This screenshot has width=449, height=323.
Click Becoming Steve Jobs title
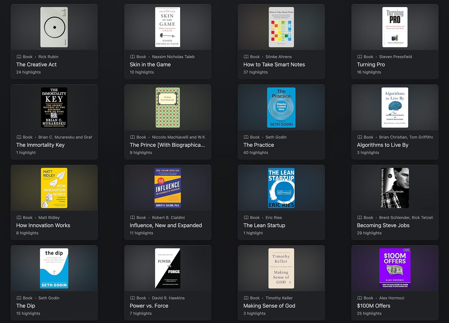(383, 225)
